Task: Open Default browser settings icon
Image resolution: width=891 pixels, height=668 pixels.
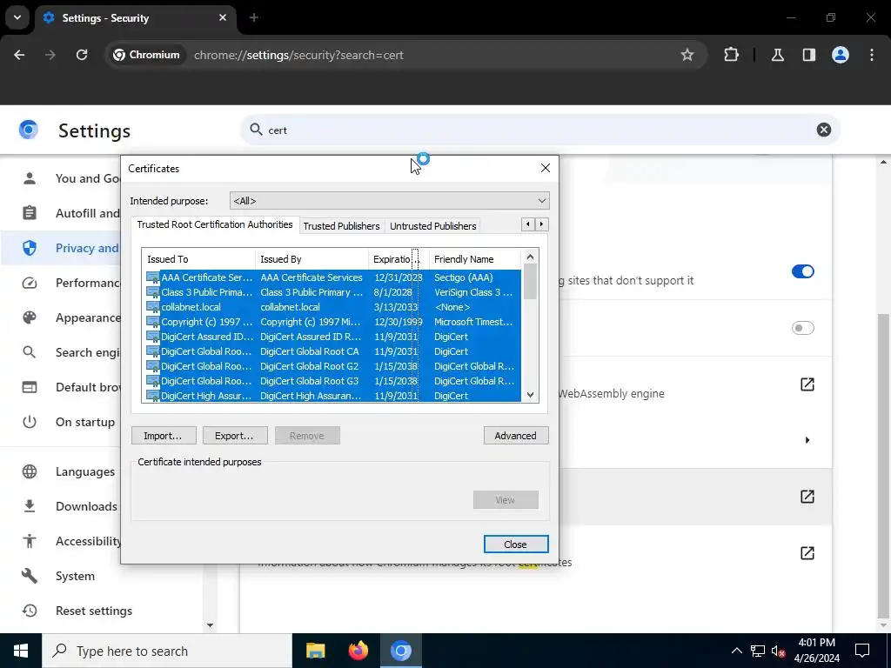Action: pos(30,387)
